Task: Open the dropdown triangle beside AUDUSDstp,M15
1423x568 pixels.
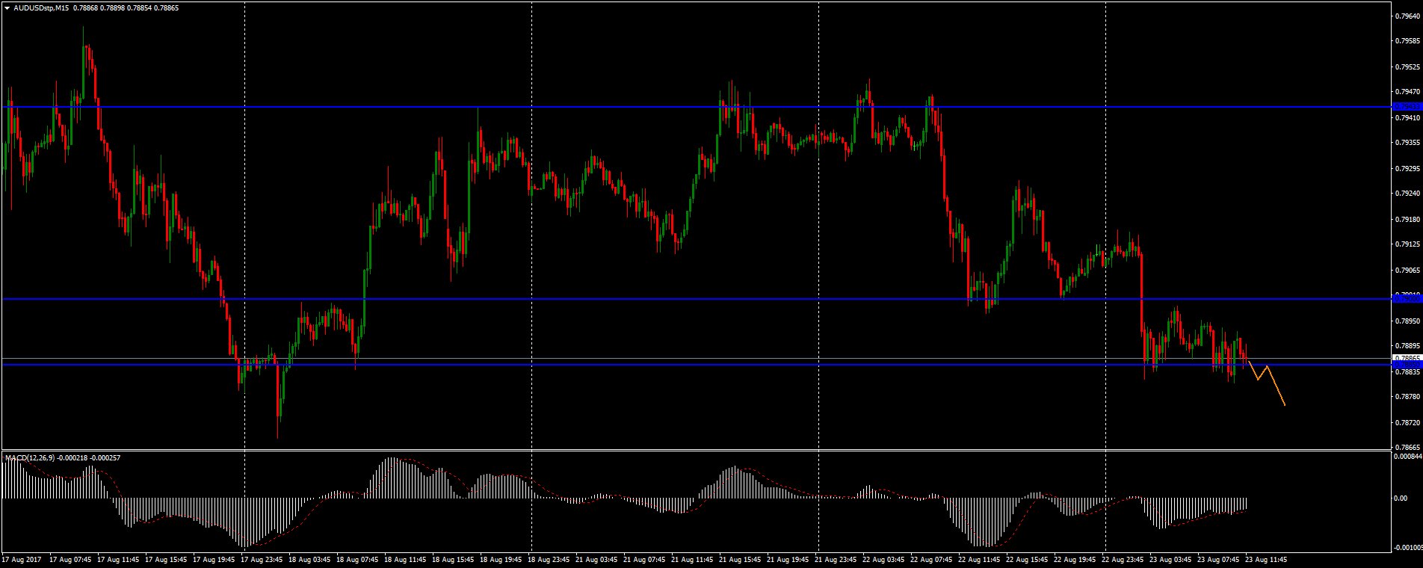Action: point(6,7)
